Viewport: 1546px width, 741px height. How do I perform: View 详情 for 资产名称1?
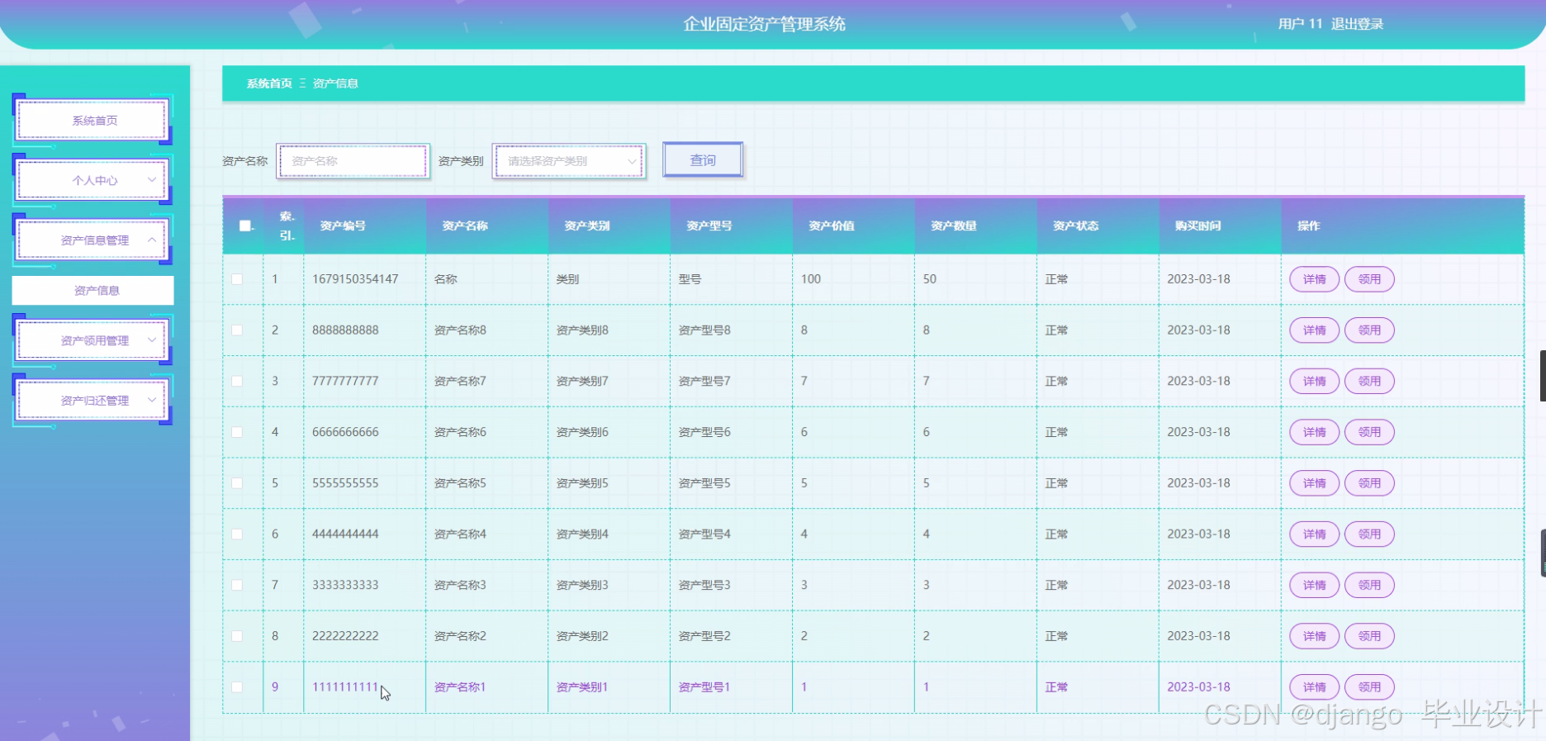point(1314,687)
